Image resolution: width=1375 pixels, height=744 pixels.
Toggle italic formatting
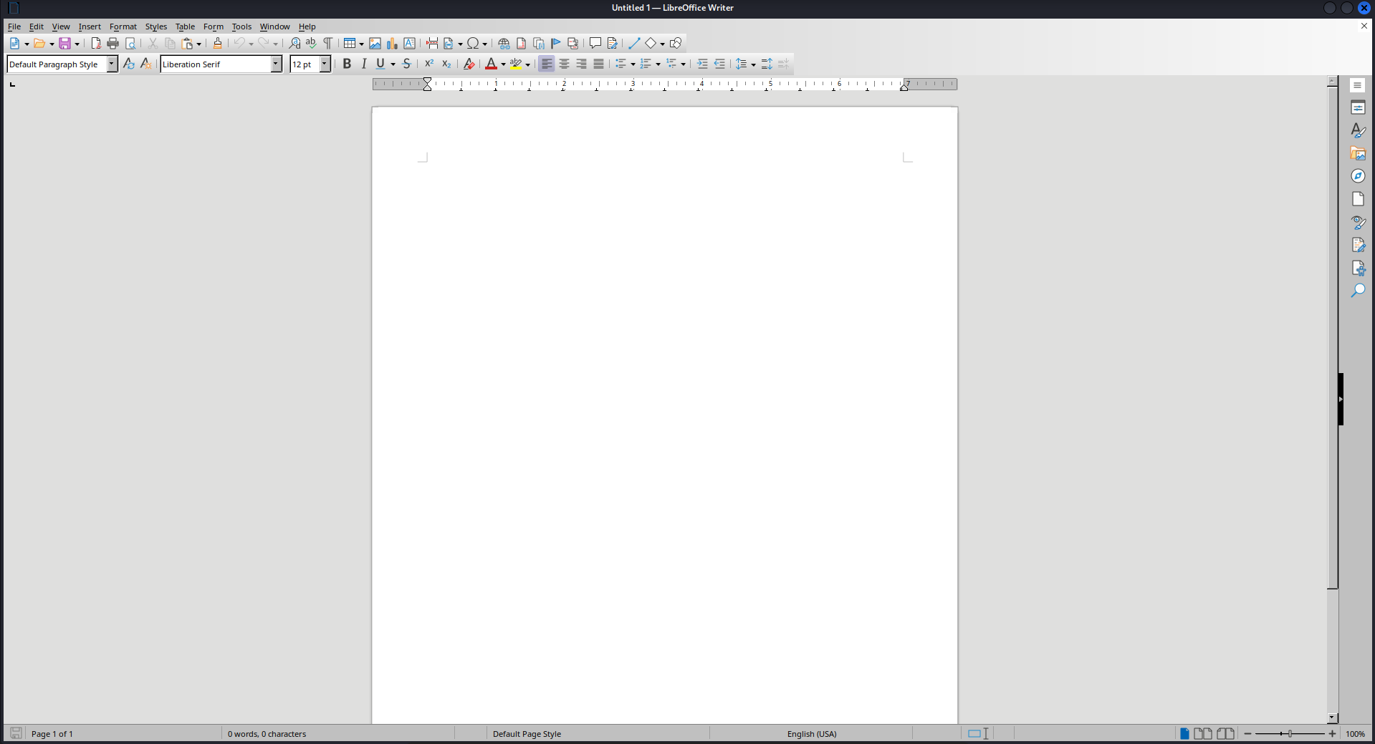coord(364,64)
